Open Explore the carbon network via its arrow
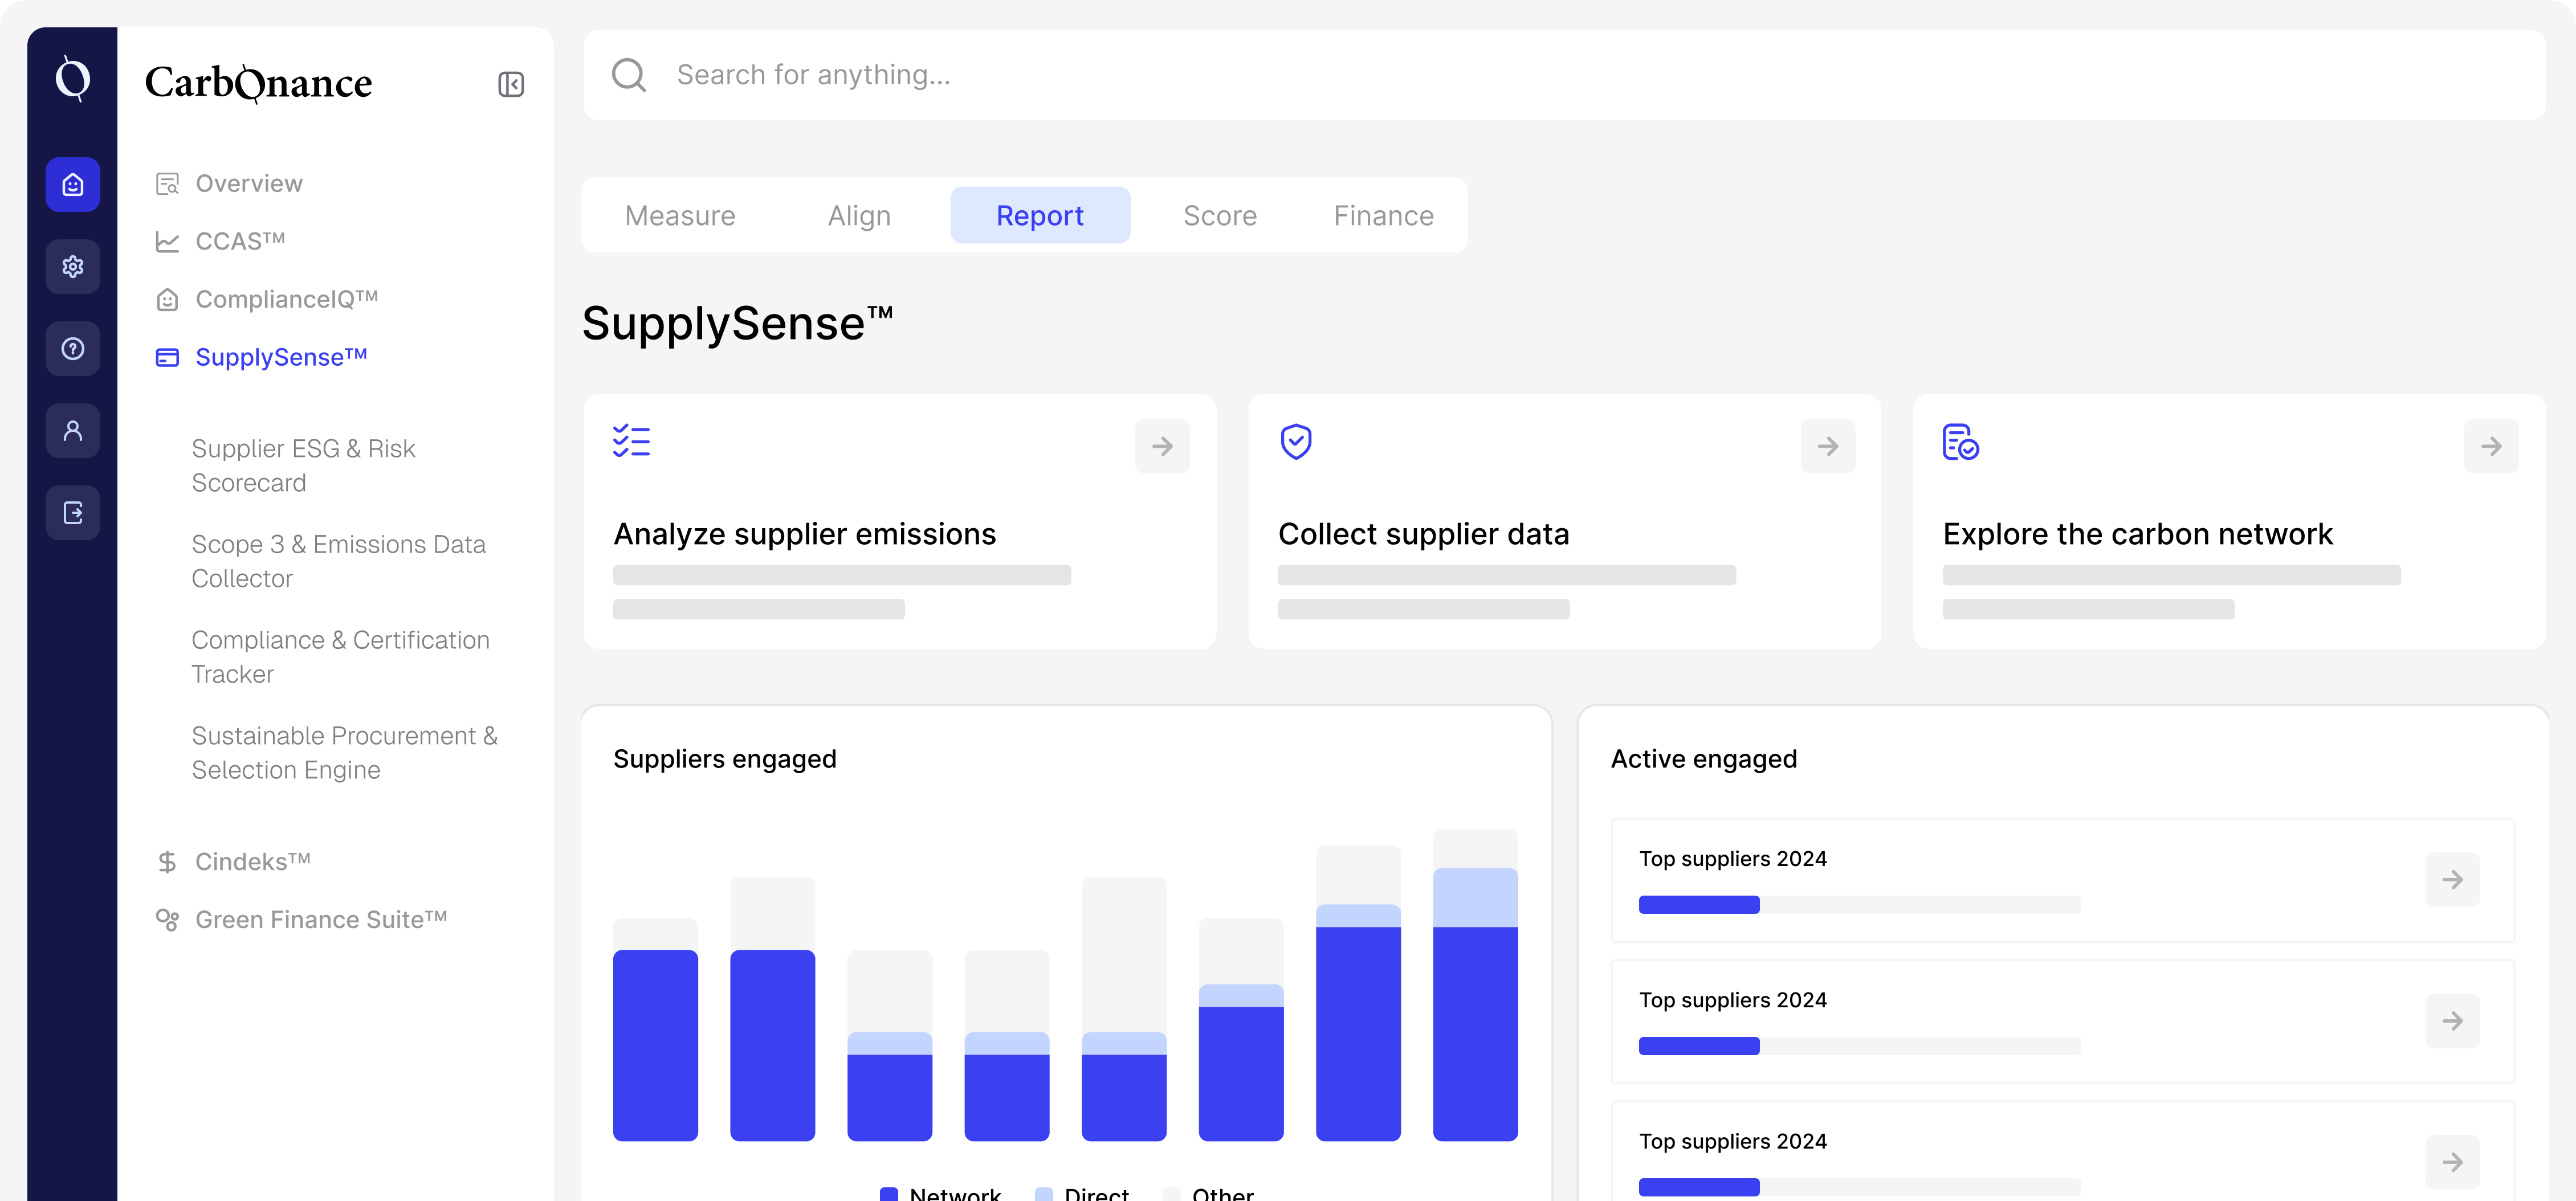Image resolution: width=2576 pixels, height=1201 pixels. coord(2491,446)
